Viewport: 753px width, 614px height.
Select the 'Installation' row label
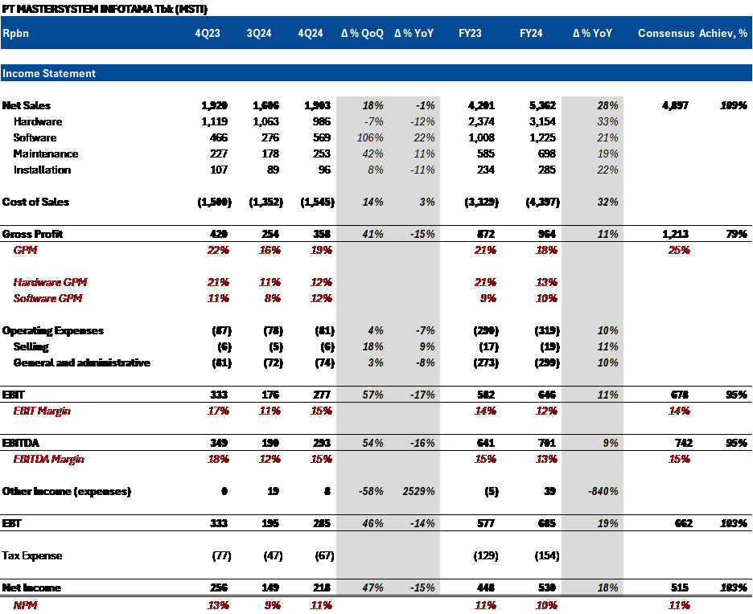(43, 170)
